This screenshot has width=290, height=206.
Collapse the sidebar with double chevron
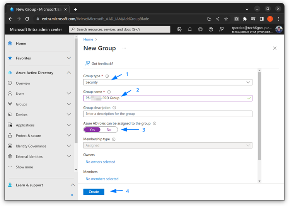[72, 195]
